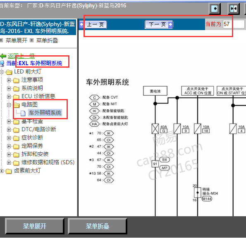The width and height of the screenshot is (246, 241).
Task: Click the 车外照明系统 diagram title
Action: (x=107, y=82)
